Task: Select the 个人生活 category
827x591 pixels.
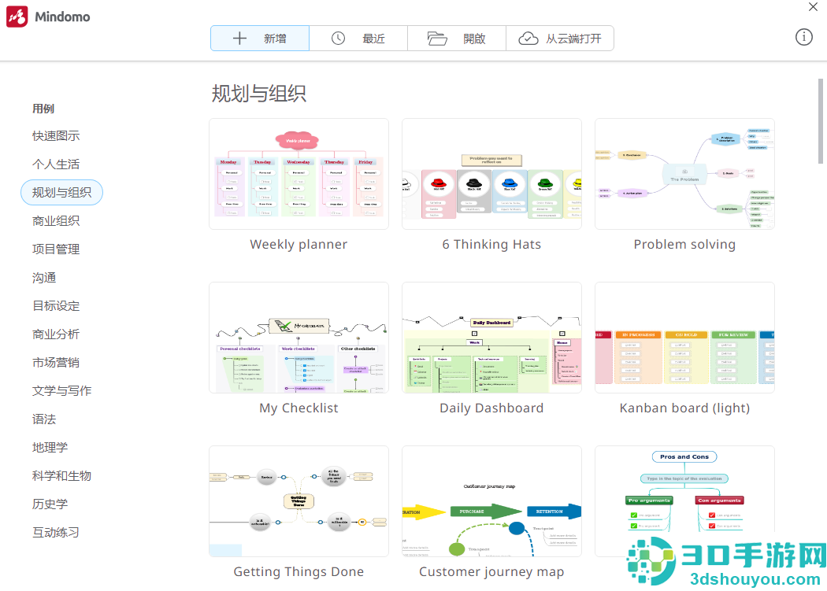Action: 56,164
